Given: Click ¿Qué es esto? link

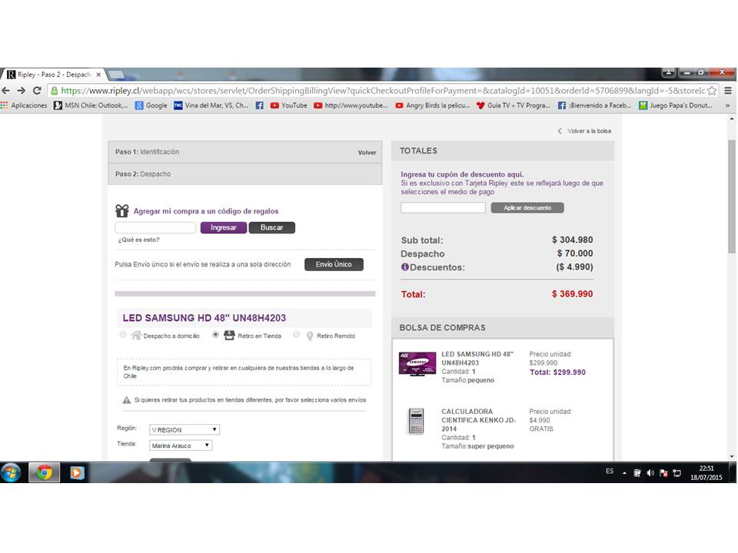Looking at the screenshot, I should pos(139,240).
